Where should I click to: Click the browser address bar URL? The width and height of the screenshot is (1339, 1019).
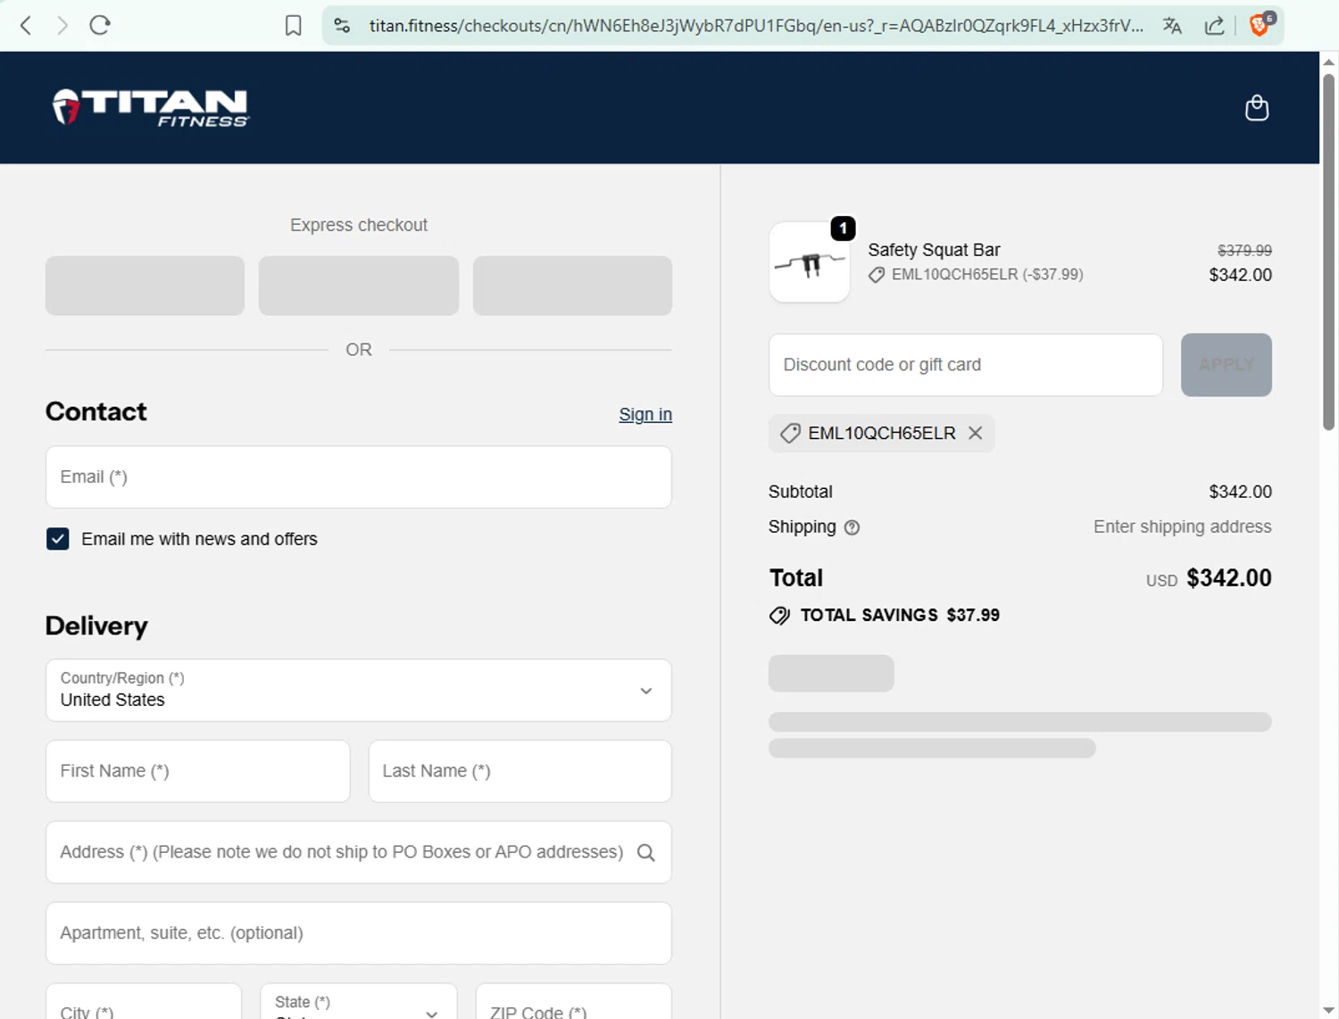coord(756,26)
